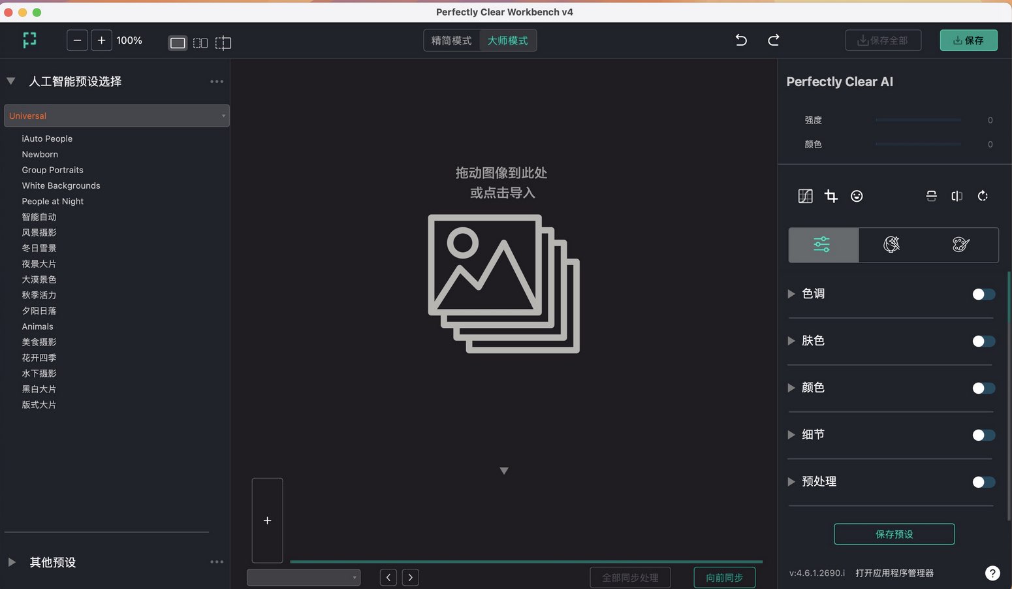This screenshot has width=1012, height=589.
Task: Open the empty dropdown below filmstrip
Action: tap(304, 577)
